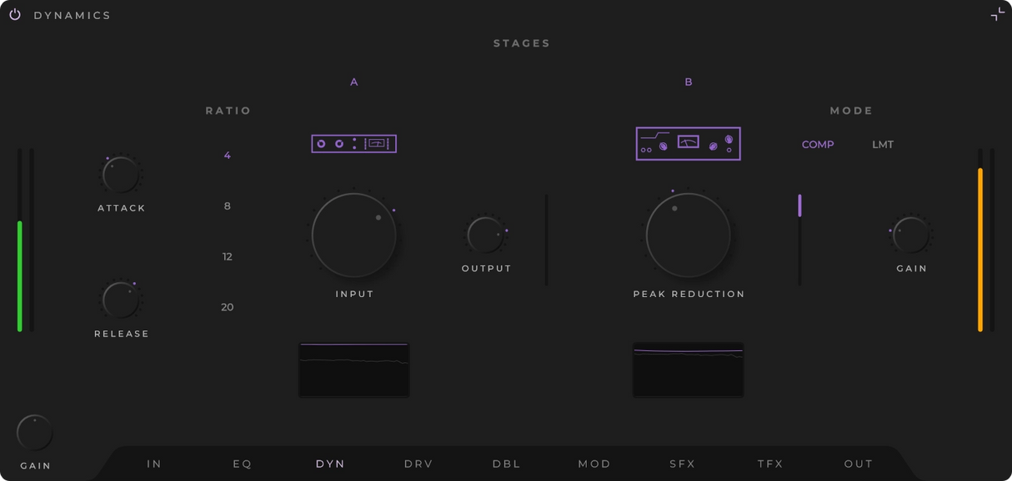Set ratio to 8
The height and width of the screenshot is (481, 1012).
(x=227, y=206)
